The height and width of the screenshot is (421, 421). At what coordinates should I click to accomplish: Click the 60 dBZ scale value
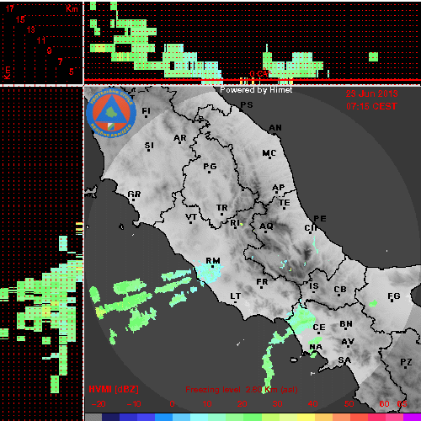[x=385, y=404]
